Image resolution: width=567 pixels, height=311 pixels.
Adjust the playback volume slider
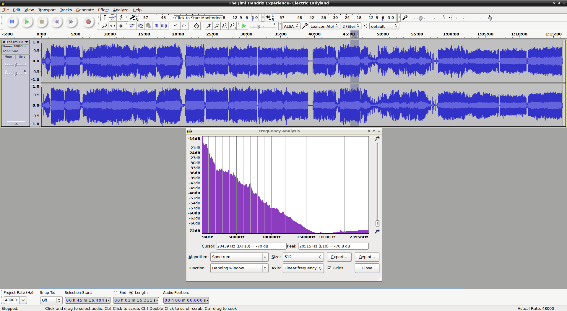coord(490,18)
